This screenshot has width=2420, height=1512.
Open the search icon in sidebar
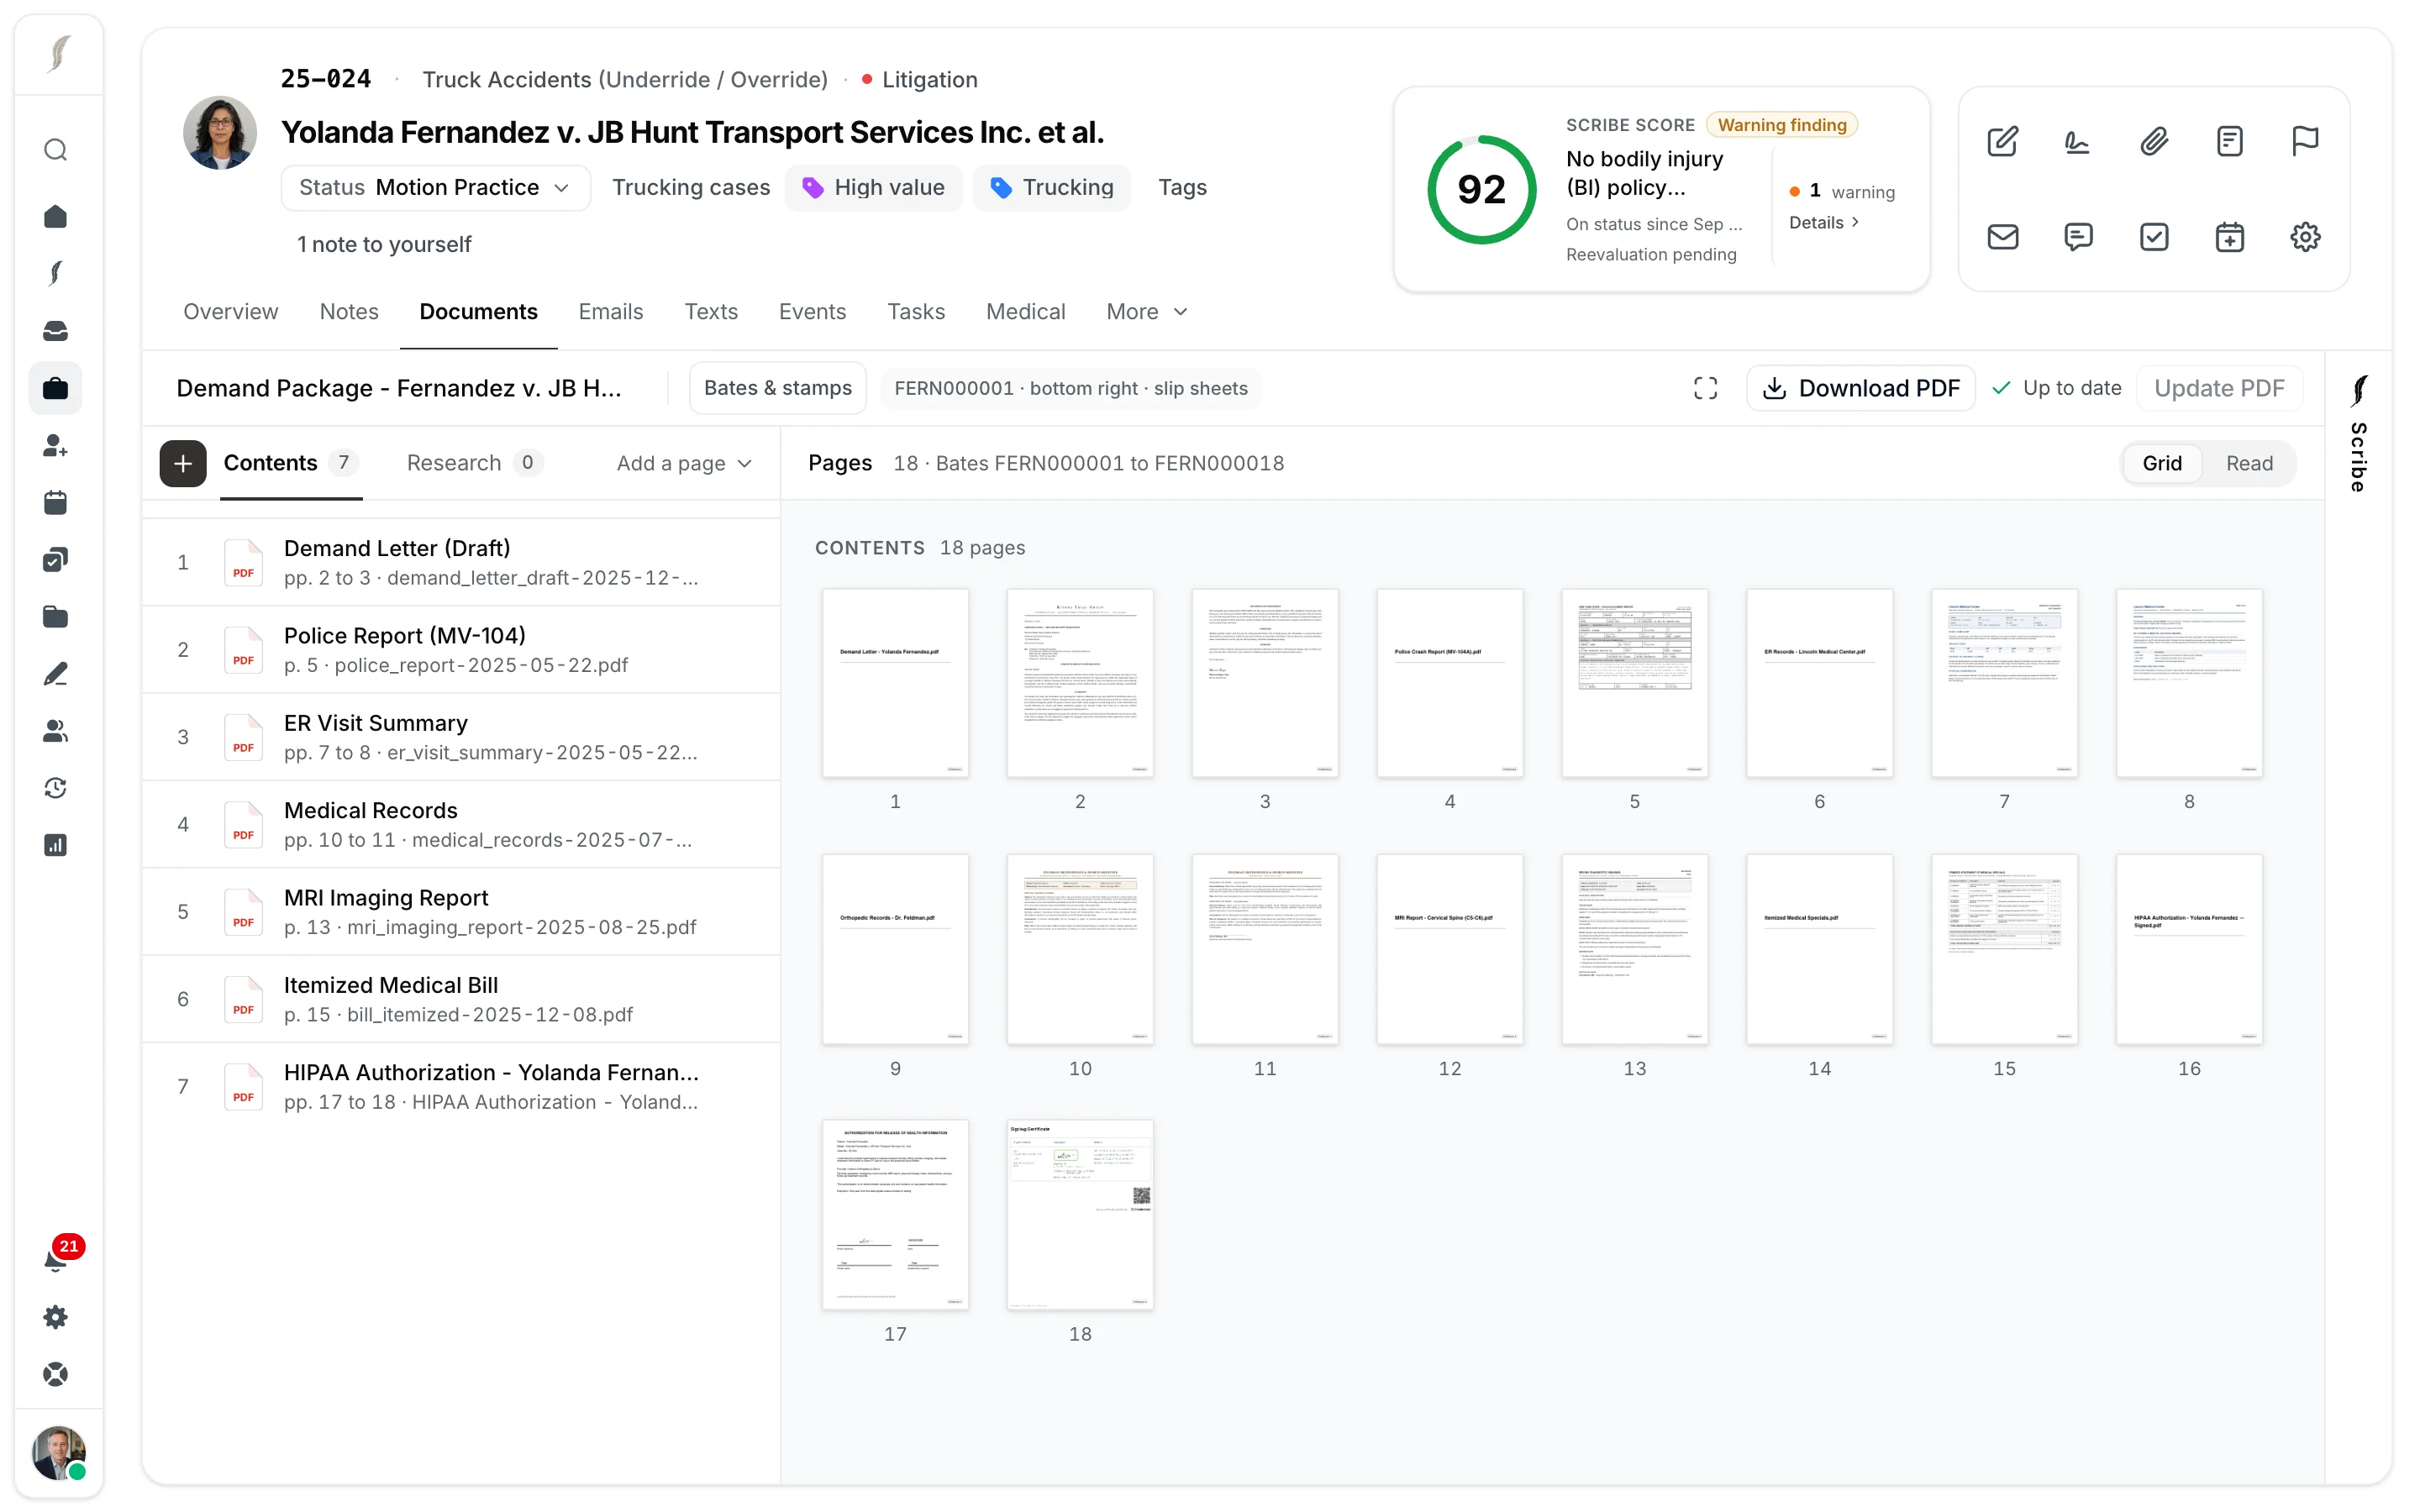click(56, 150)
